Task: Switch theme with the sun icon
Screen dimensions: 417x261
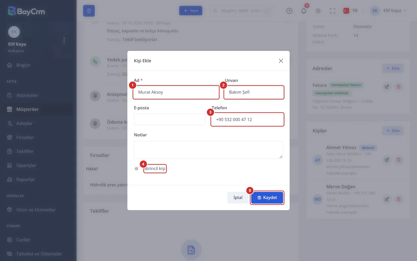Action: click(x=318, y=11)
